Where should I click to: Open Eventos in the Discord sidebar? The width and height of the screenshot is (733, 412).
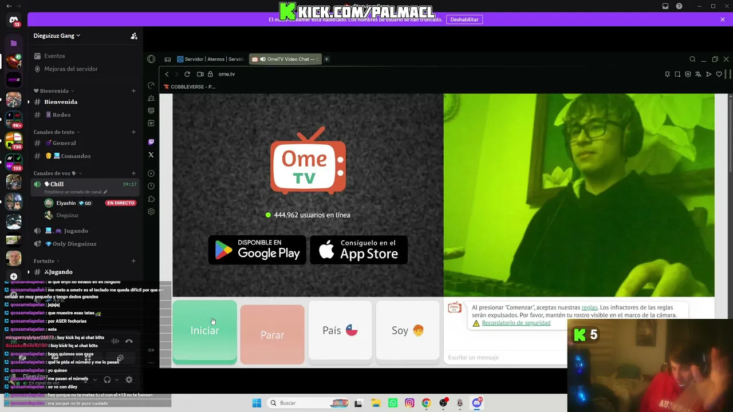click(54, 56)
